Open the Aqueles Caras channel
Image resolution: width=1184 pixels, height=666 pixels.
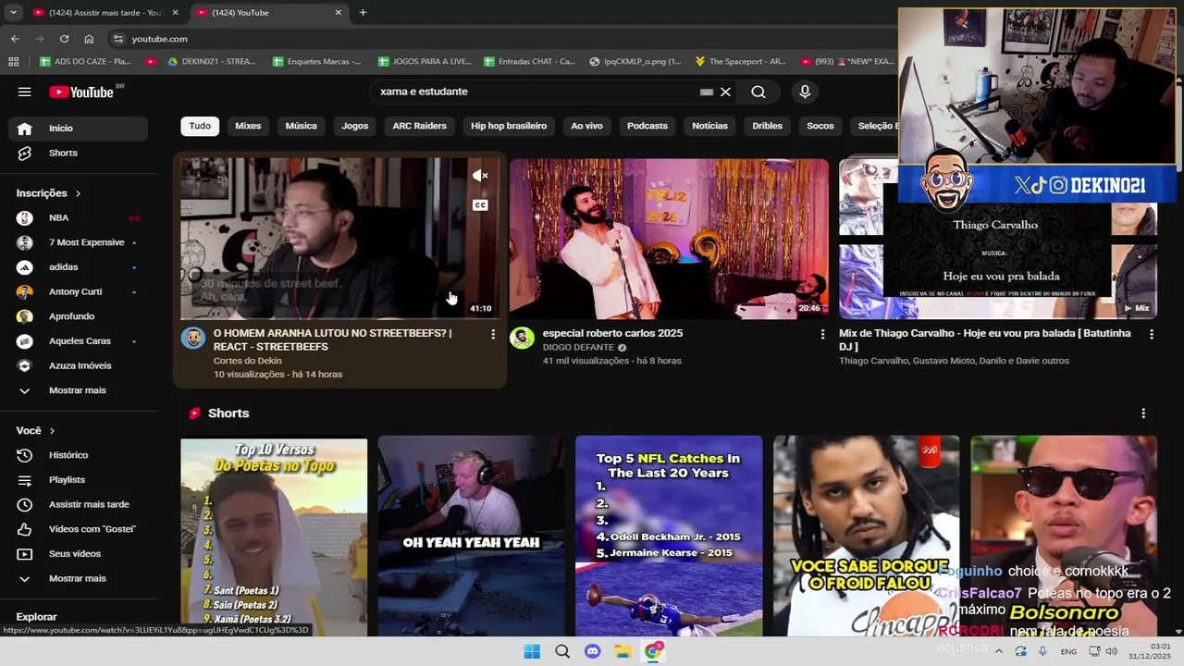[78, 340]
